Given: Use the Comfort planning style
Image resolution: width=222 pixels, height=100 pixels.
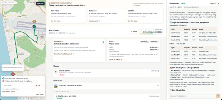Looking at the screenshot, I should click(133, 21).
